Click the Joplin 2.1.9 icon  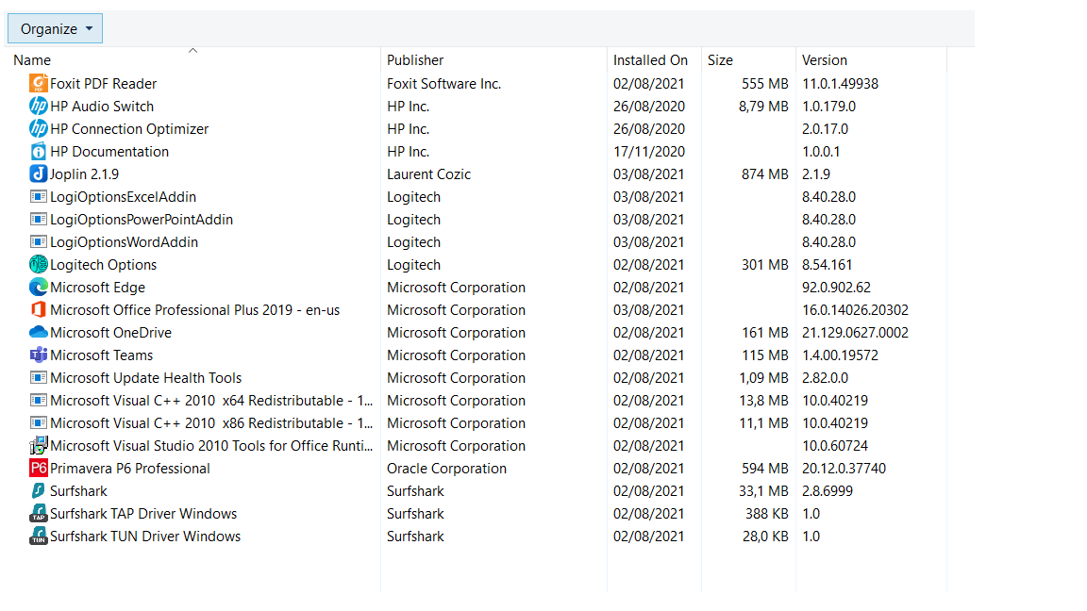[x=38, y=173]
